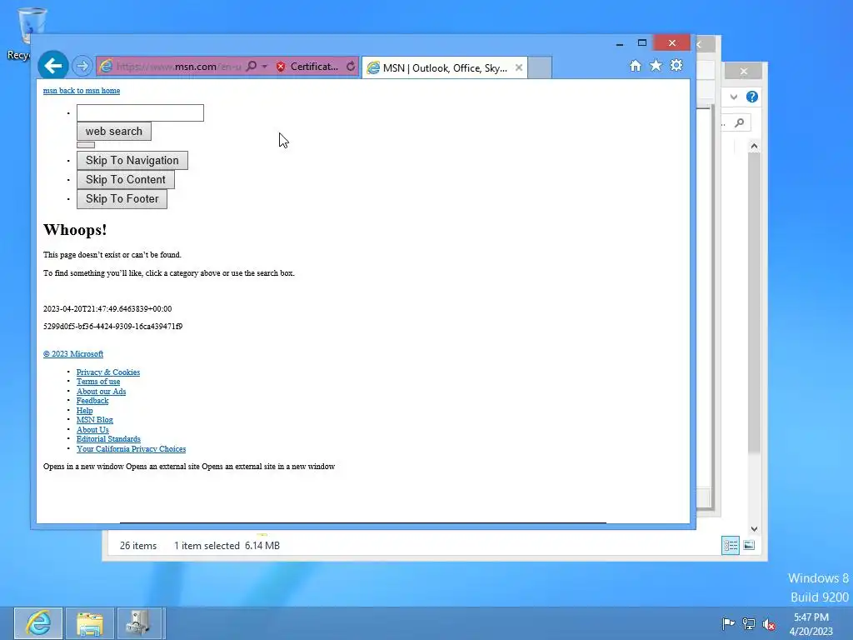This screenshot has height=640, width=853.
Task: Open the network icon in system tray
Action: [x=749, y=623]
